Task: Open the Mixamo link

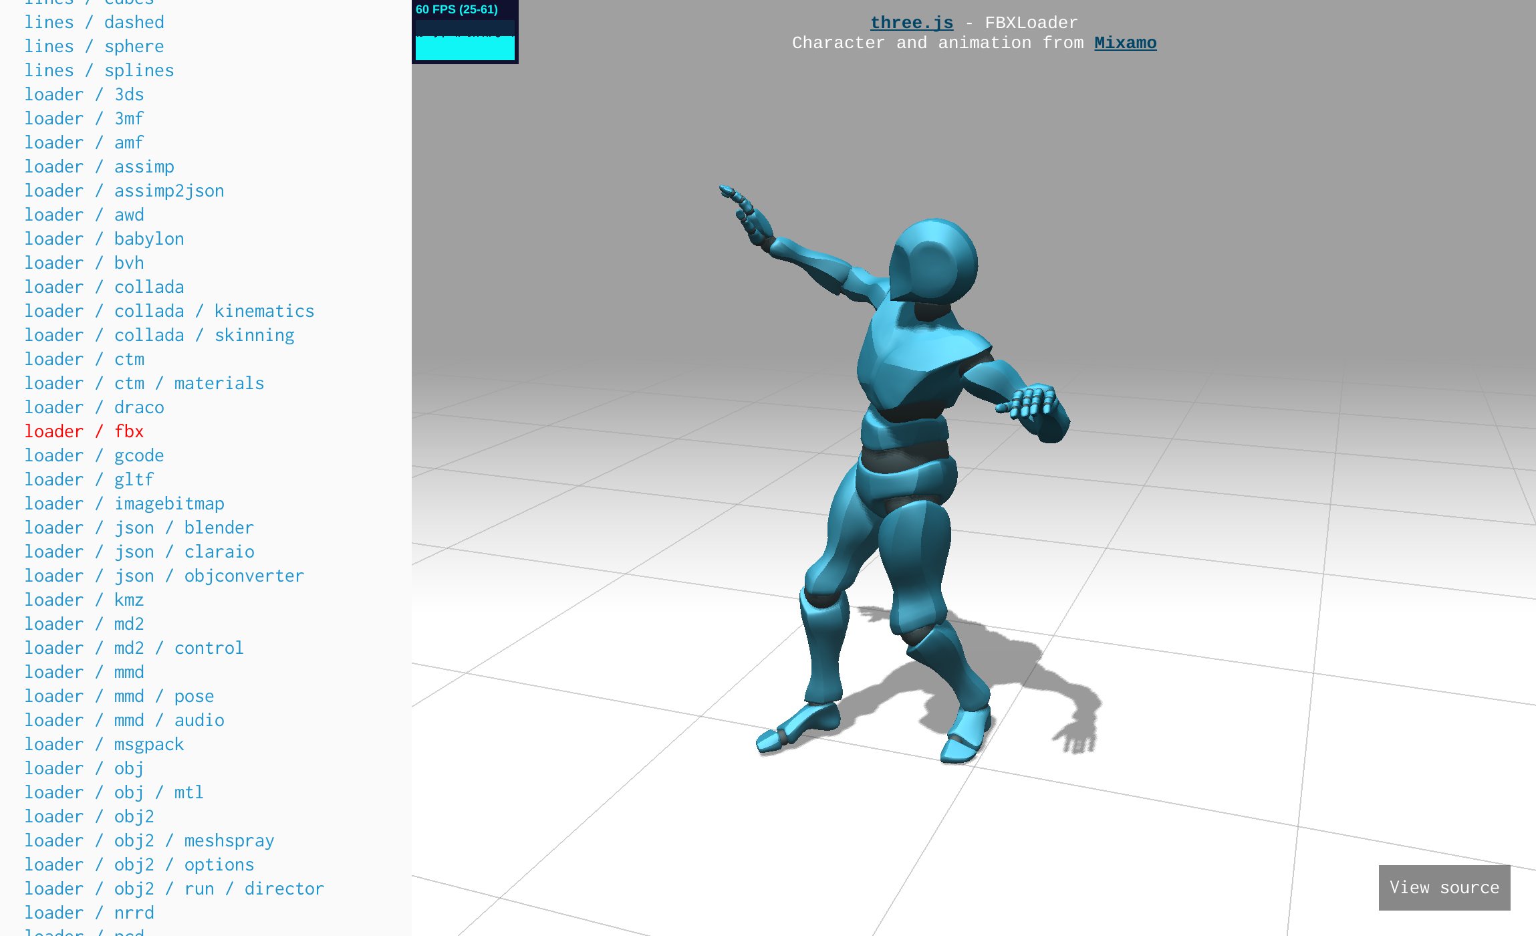Action: pos(1125,43)
